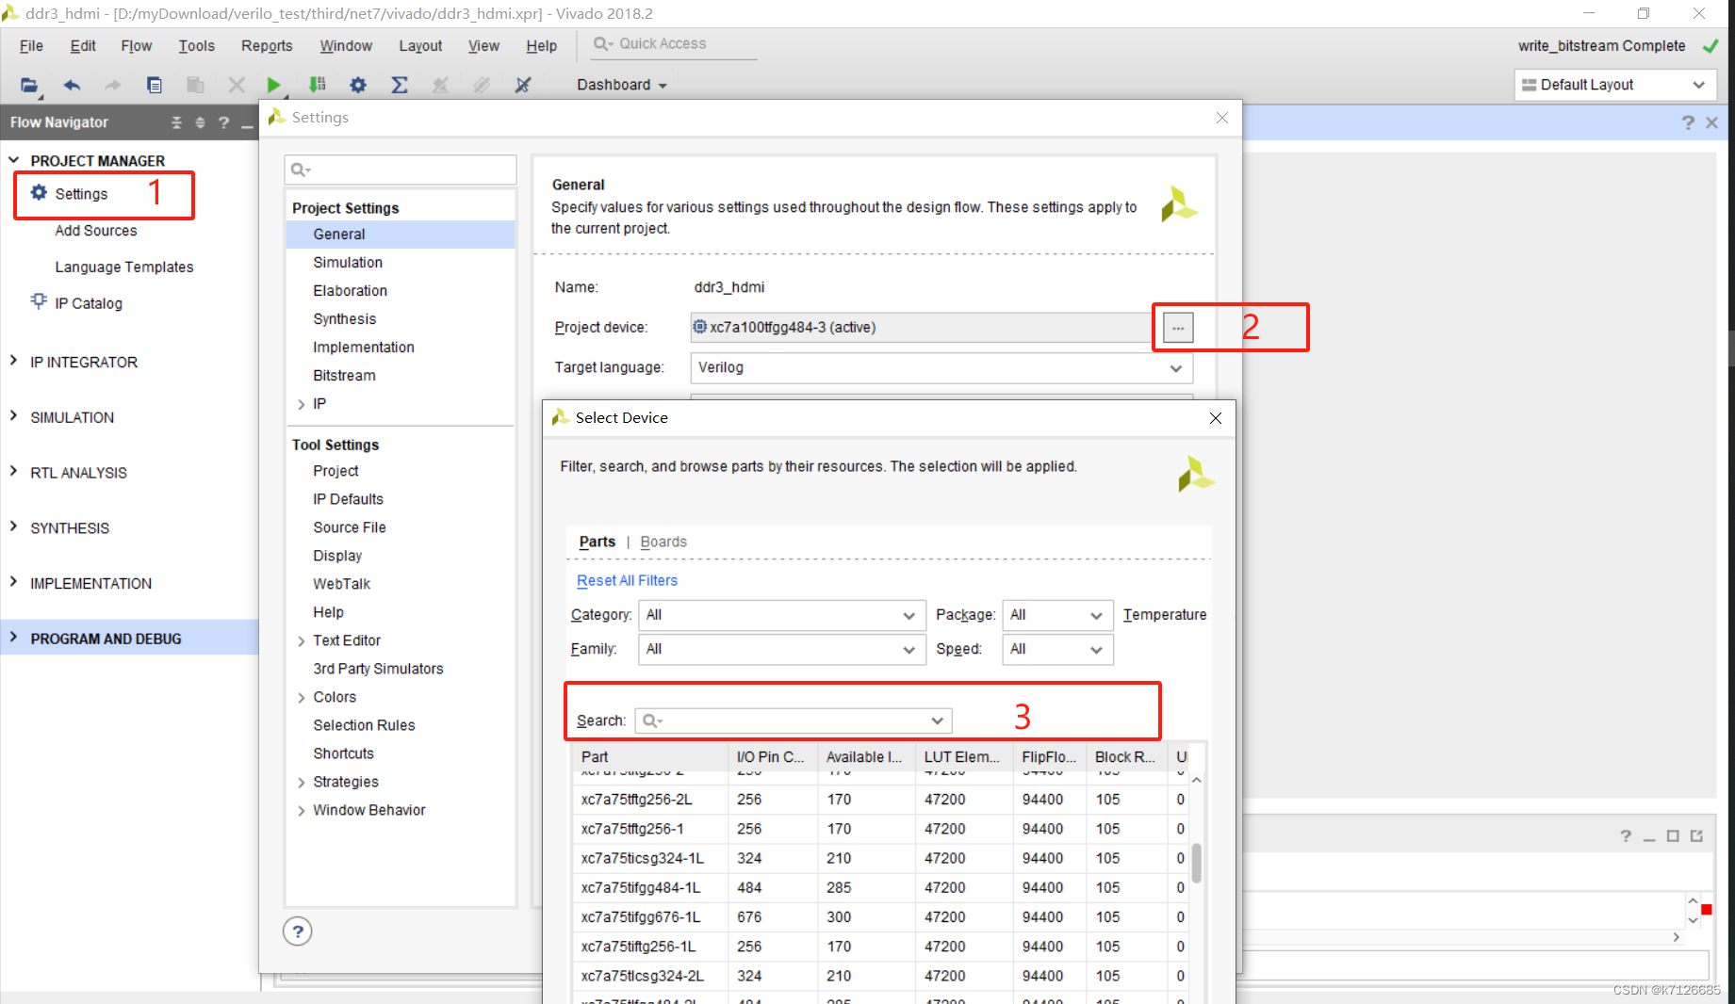
Task: Open the Reports menu
Action: (x=267, y=45)
